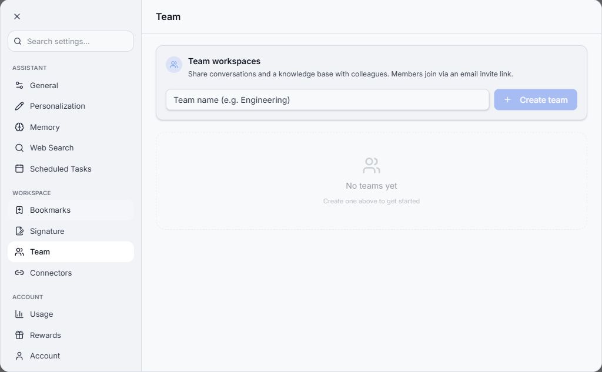This screenshot has width=602, height=372.
Task: Click the WORKSPACE section label
Action: click(32, 193)
